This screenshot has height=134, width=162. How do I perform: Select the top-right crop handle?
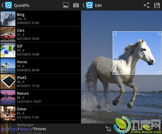160,33
